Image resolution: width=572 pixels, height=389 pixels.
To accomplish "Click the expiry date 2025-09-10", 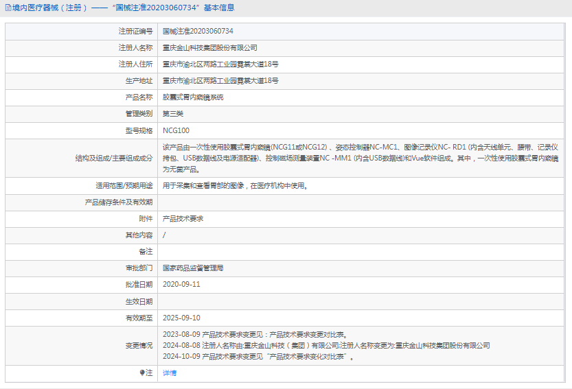I will [181, 318].
